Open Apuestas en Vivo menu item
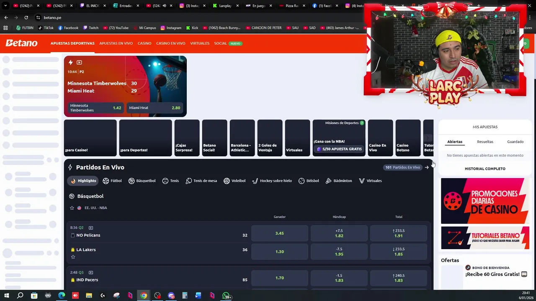The width and height of the screenshot is (536, 301). [x=116, y=43]
